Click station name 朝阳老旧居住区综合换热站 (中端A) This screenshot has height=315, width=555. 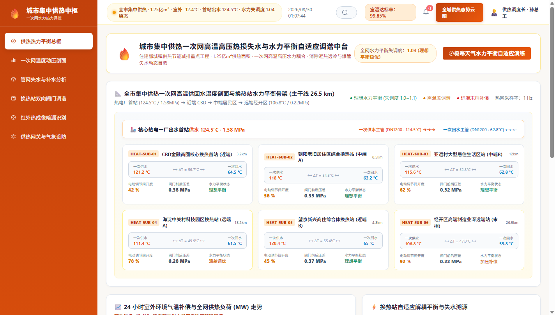click(332, 157)
